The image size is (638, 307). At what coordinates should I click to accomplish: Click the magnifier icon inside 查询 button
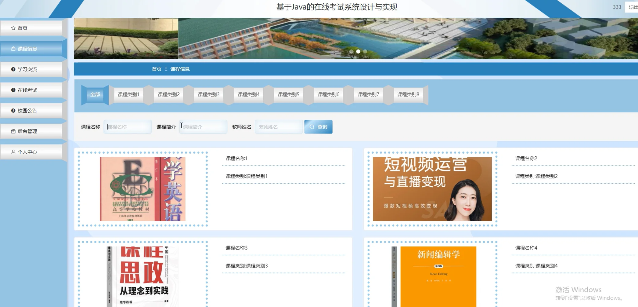(x=312, y=126)
